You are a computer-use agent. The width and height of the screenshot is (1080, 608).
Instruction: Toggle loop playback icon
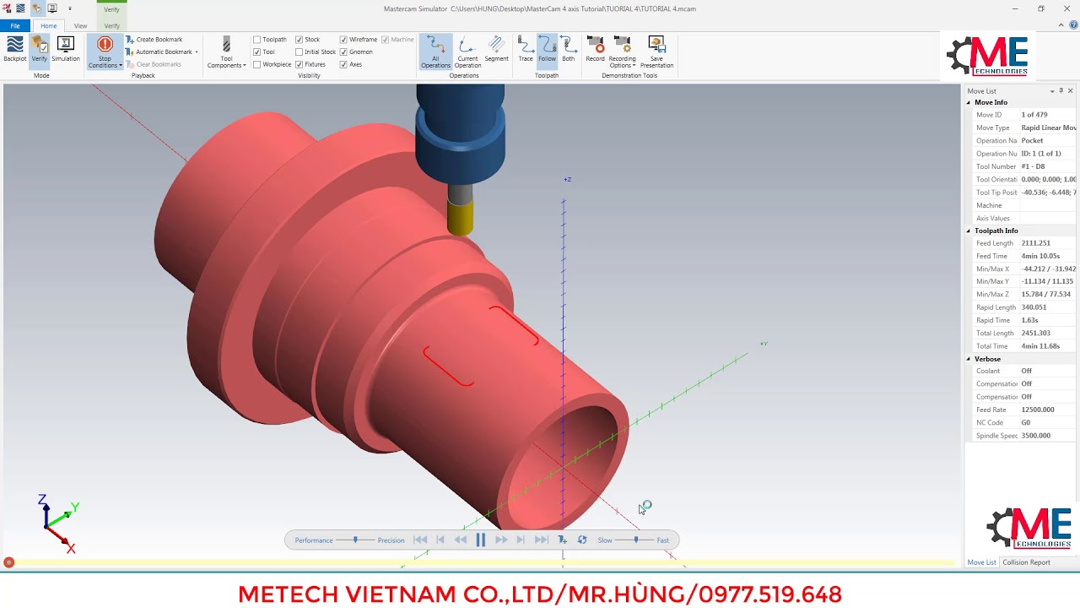582,540
